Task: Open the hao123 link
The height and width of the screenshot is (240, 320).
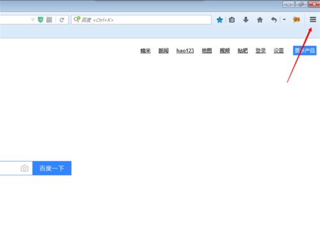Action: click(x=185, y=51)
